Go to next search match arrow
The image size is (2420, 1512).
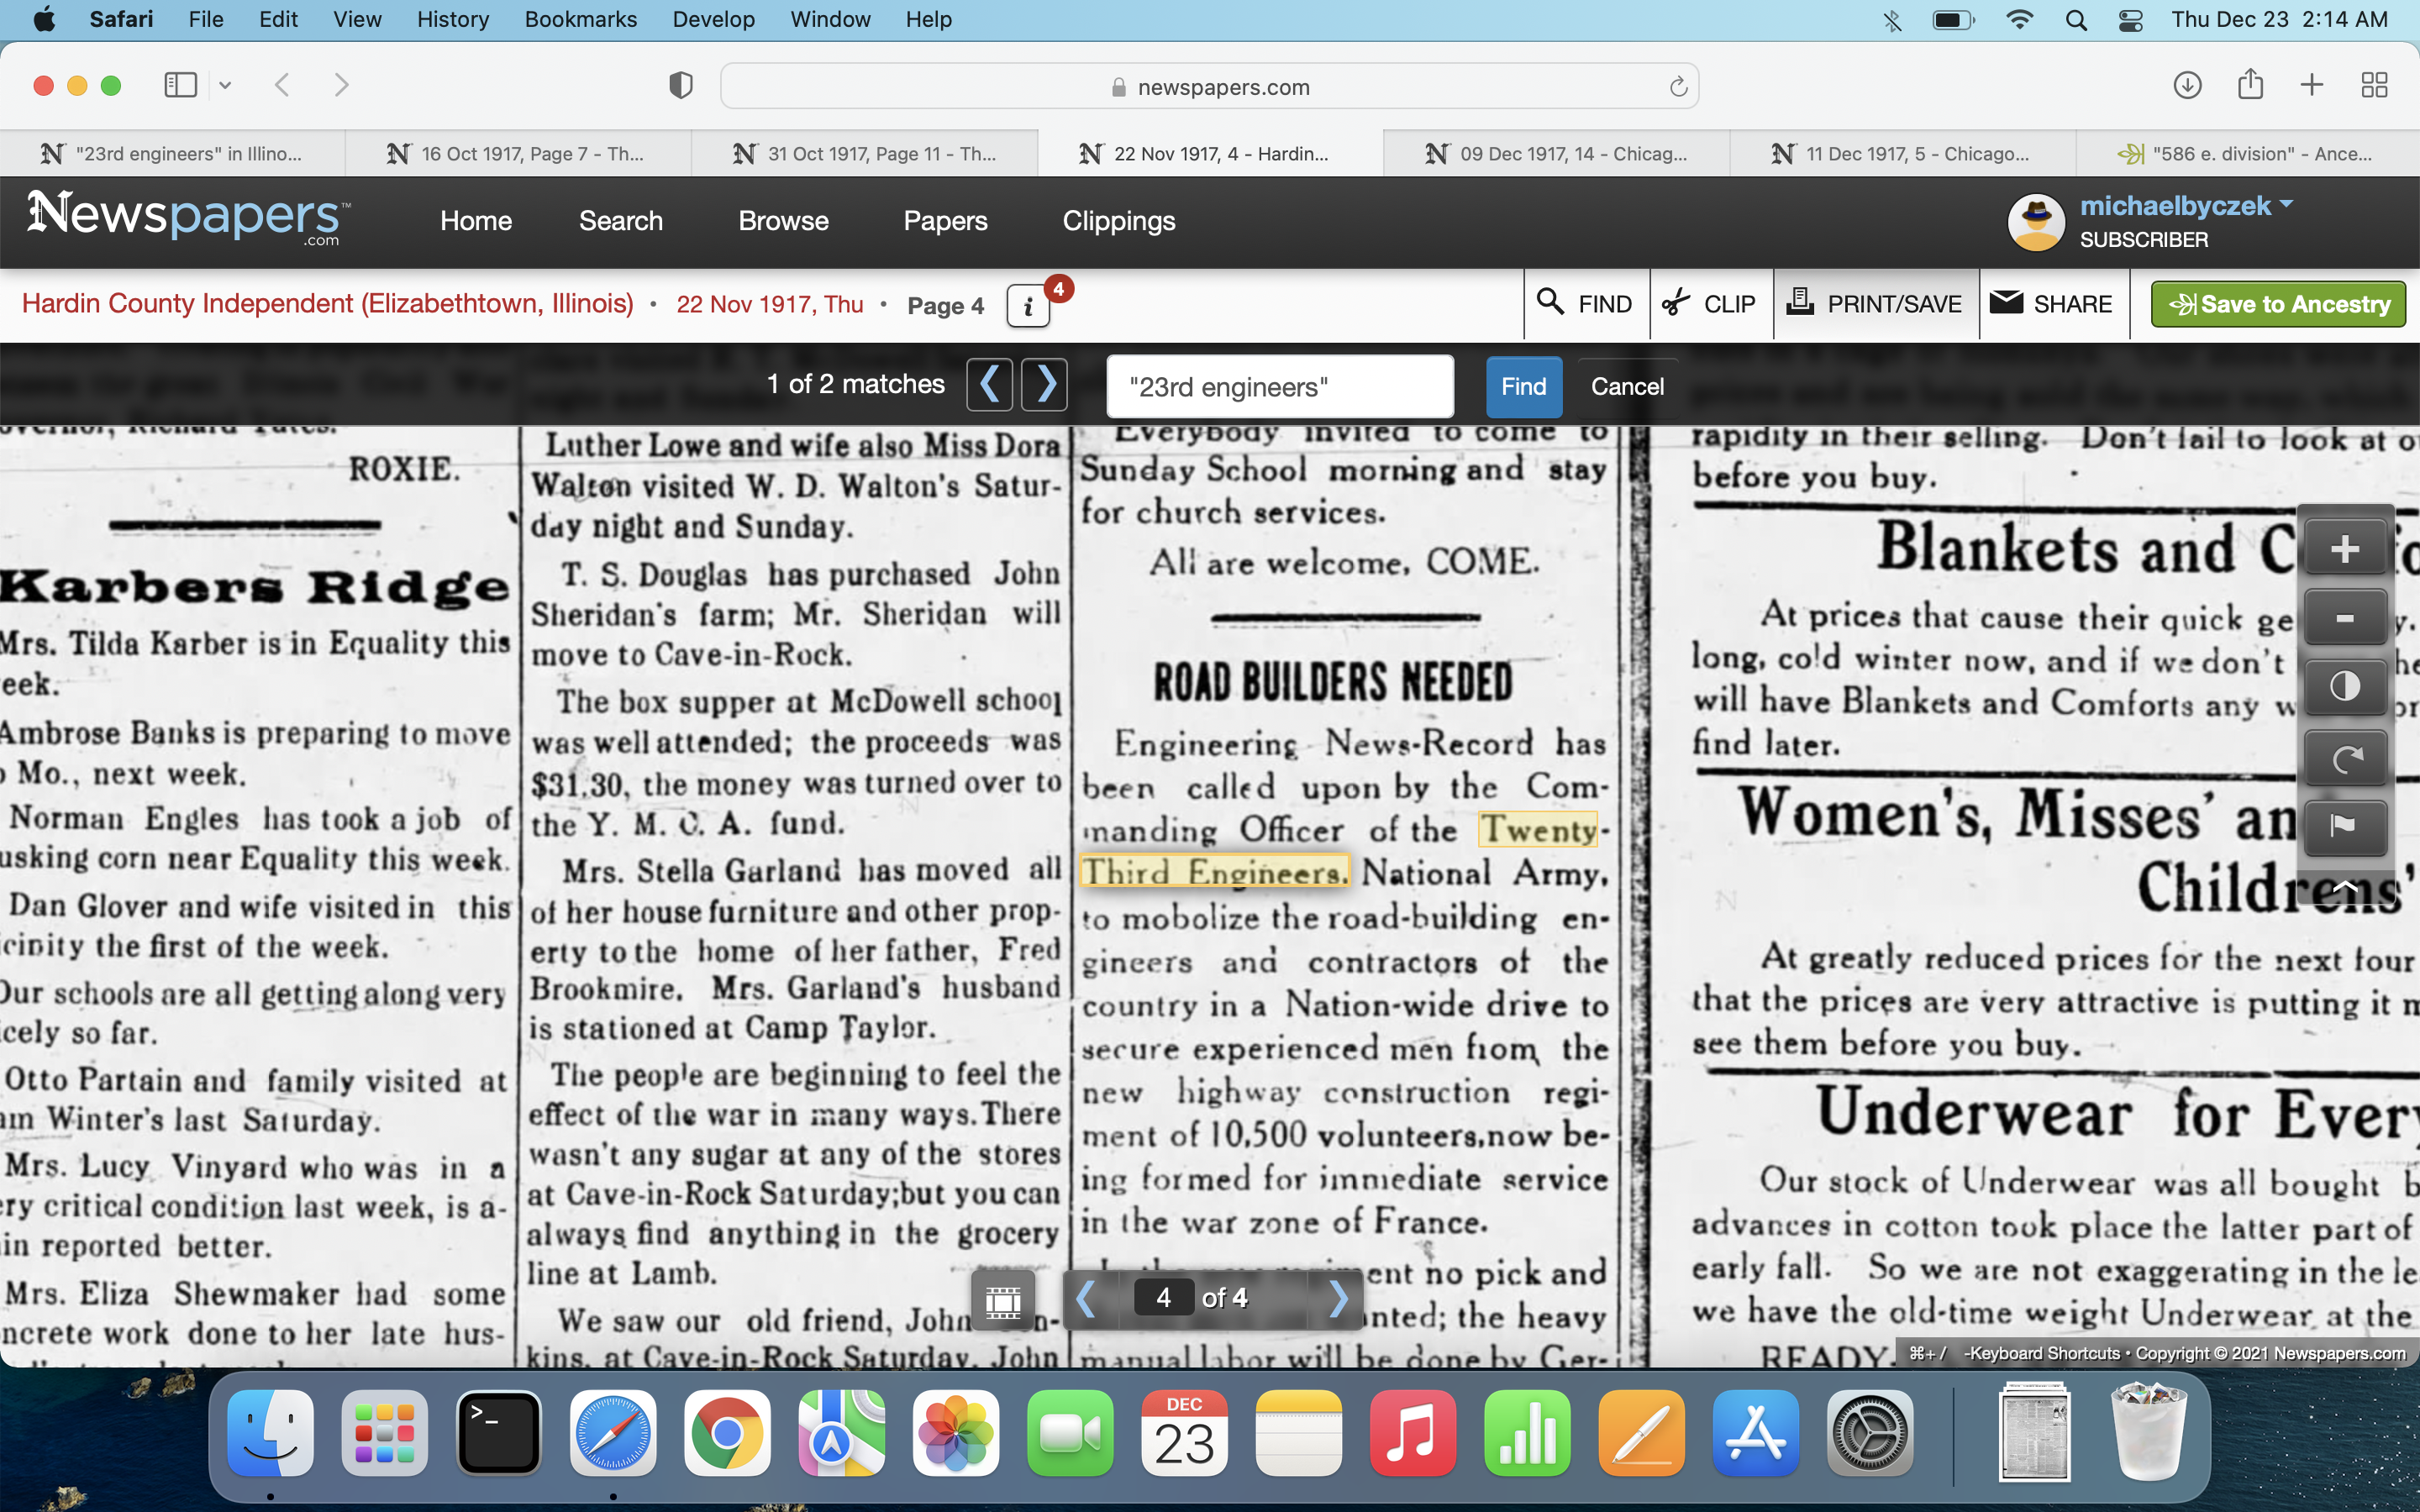[1045, 385]
